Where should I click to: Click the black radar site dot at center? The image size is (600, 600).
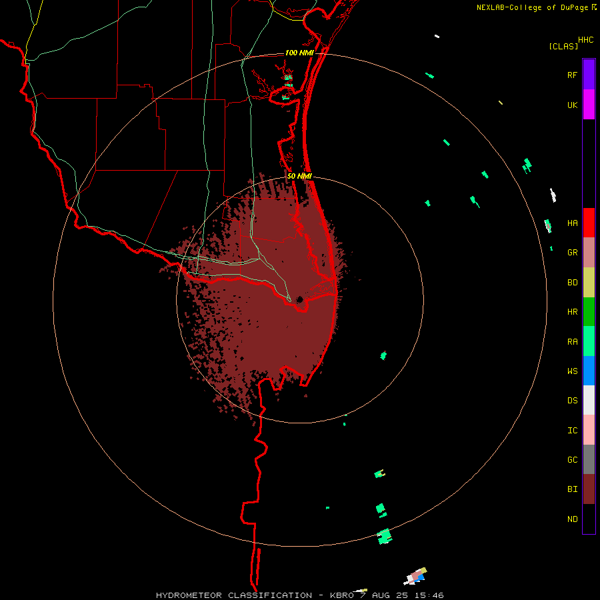click(299, 299)
